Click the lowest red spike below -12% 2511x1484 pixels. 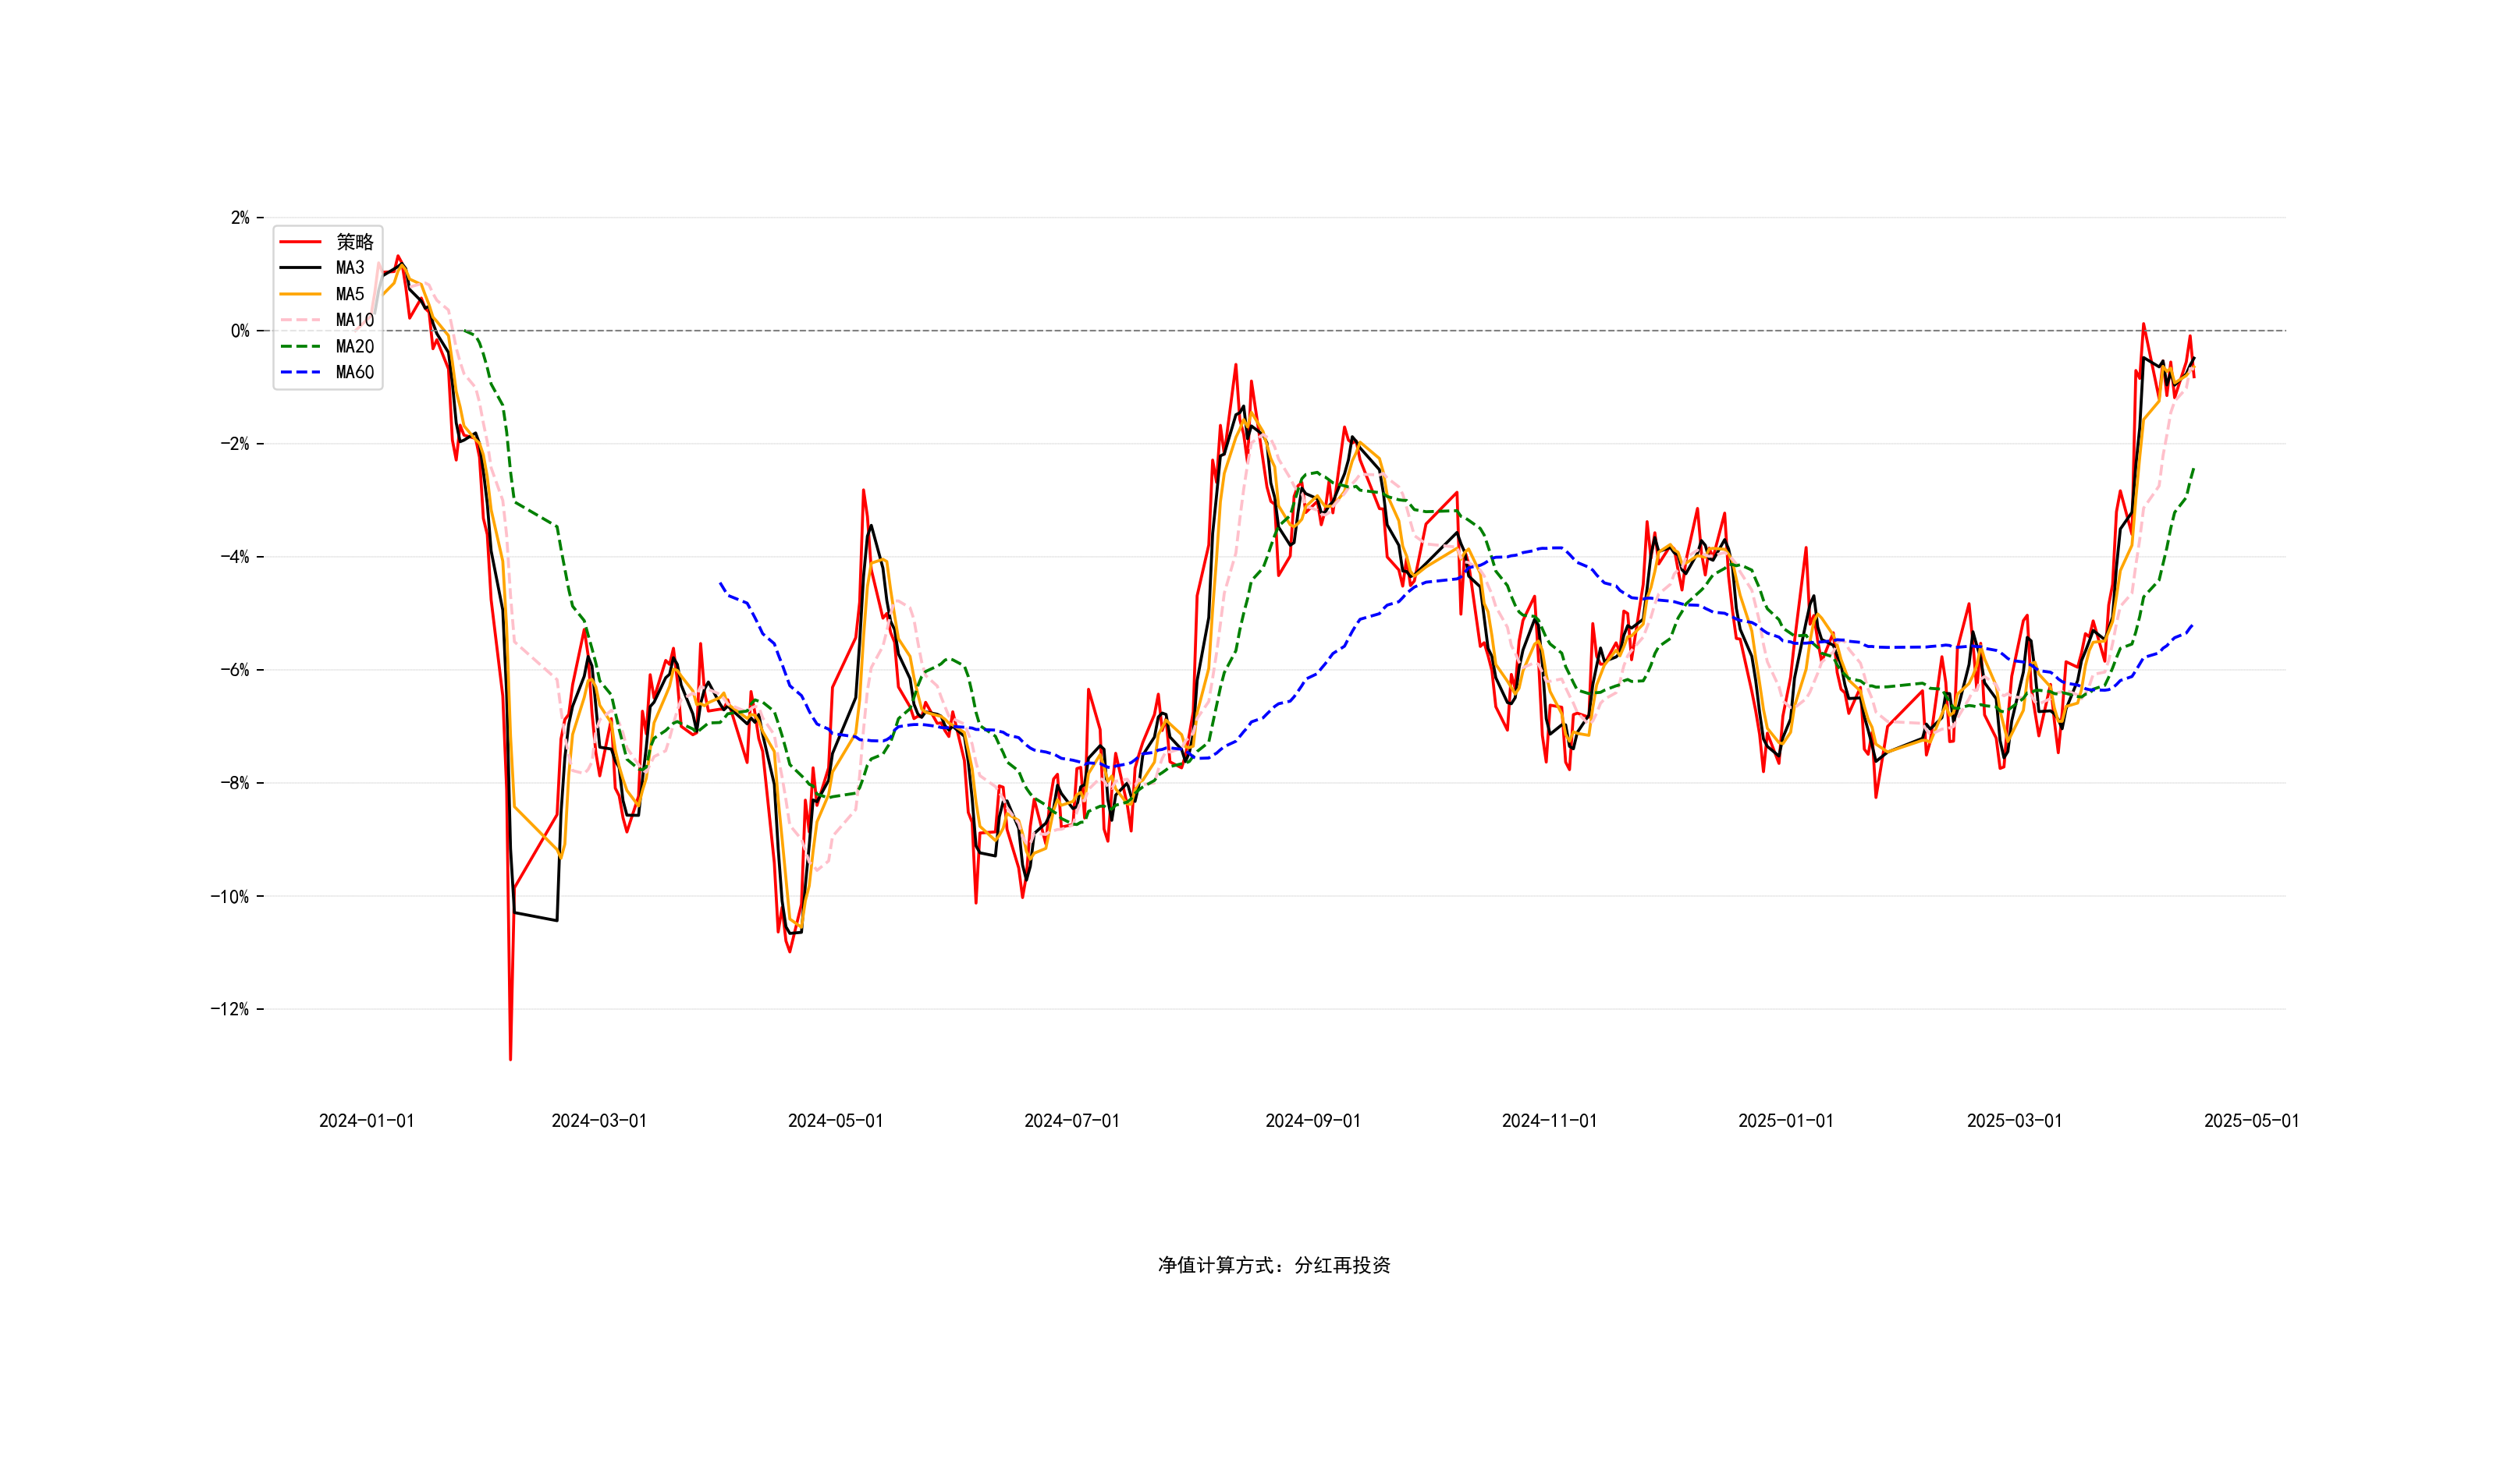(x=510, y=1055)
